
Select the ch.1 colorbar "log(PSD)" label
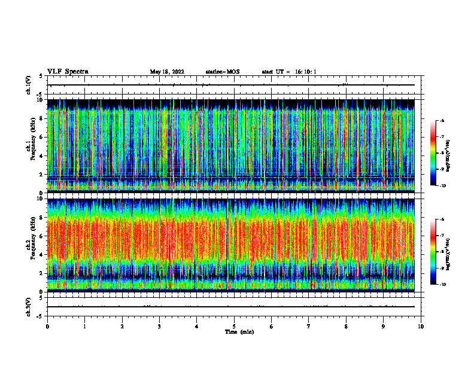(x=448, y=156)
